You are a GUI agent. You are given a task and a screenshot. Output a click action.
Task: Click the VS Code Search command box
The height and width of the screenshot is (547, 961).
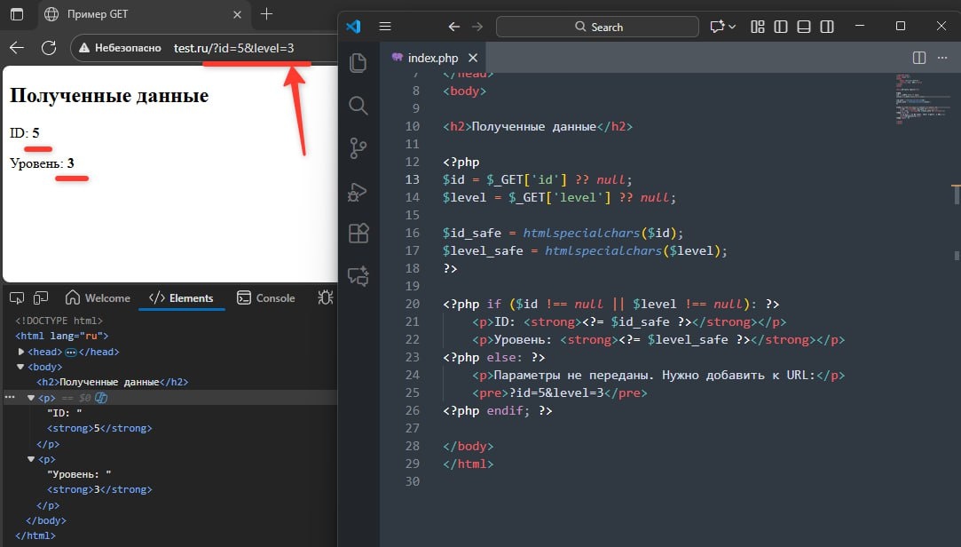tap(597, 27)
